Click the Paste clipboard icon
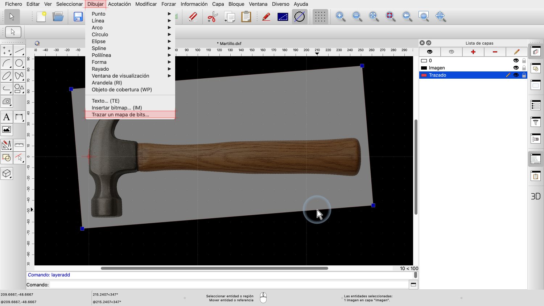544x306 pixels. pyautogui.click(x=246, y=17)
